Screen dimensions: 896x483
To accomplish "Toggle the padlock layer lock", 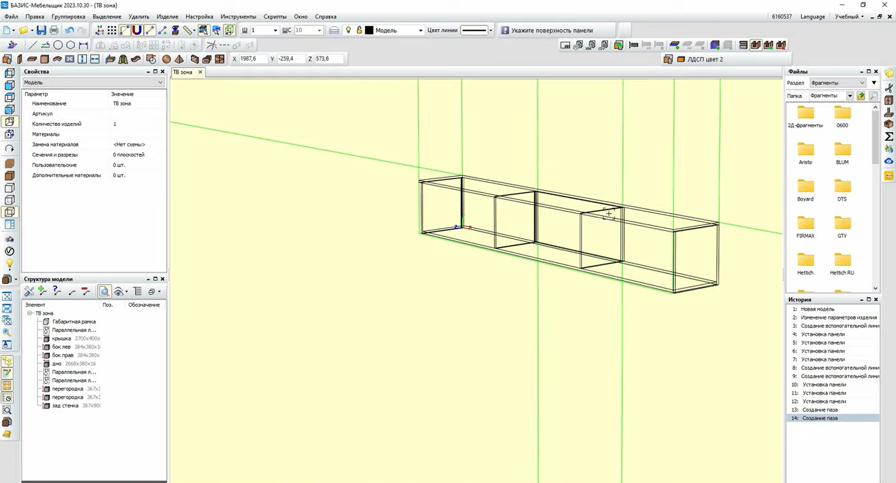I will (x=359, y=30).
